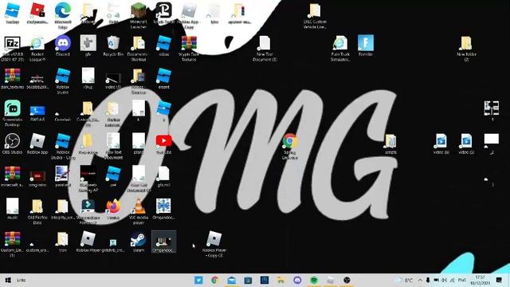Open the paint.net shortcut
Image resolution: width=510 pixels, height=287 pixels.
click(x=63, y=176)
